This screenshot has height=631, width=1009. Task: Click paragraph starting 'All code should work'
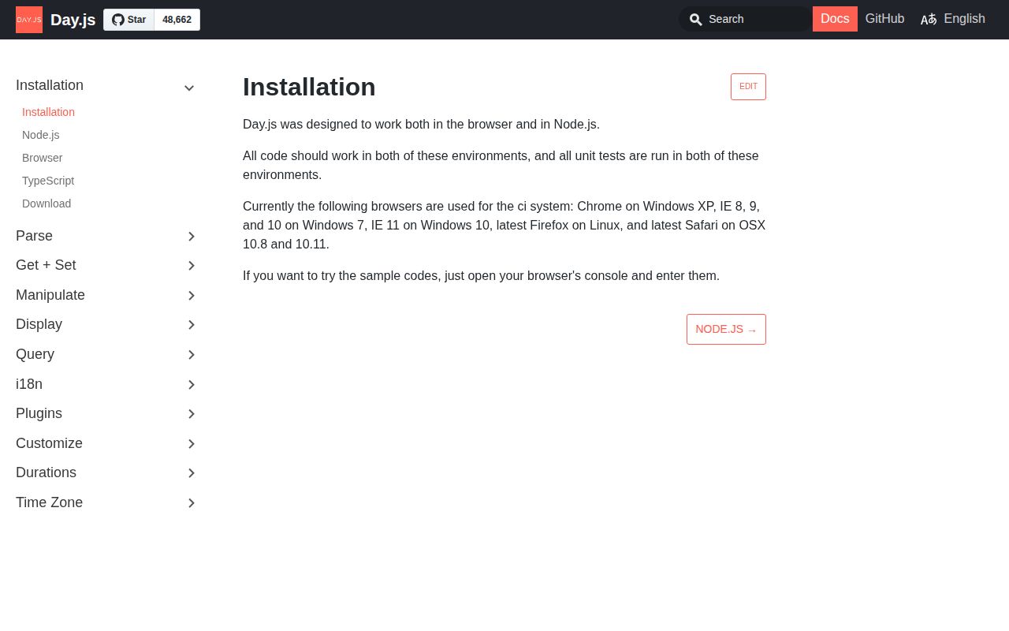pyautogui.click(x=504, y=166)
